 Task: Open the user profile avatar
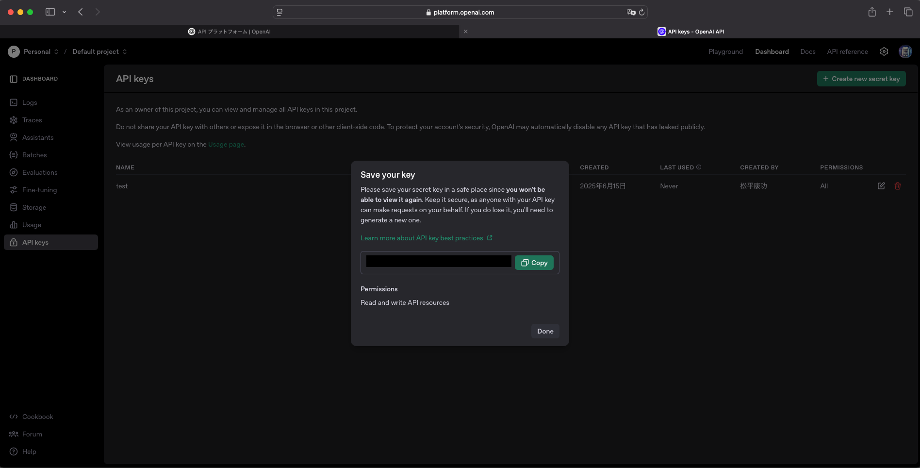click(x=905, y=51)
